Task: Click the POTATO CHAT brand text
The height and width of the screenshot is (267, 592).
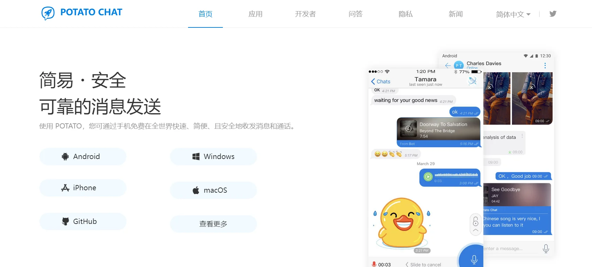Action: click(91, 12)
